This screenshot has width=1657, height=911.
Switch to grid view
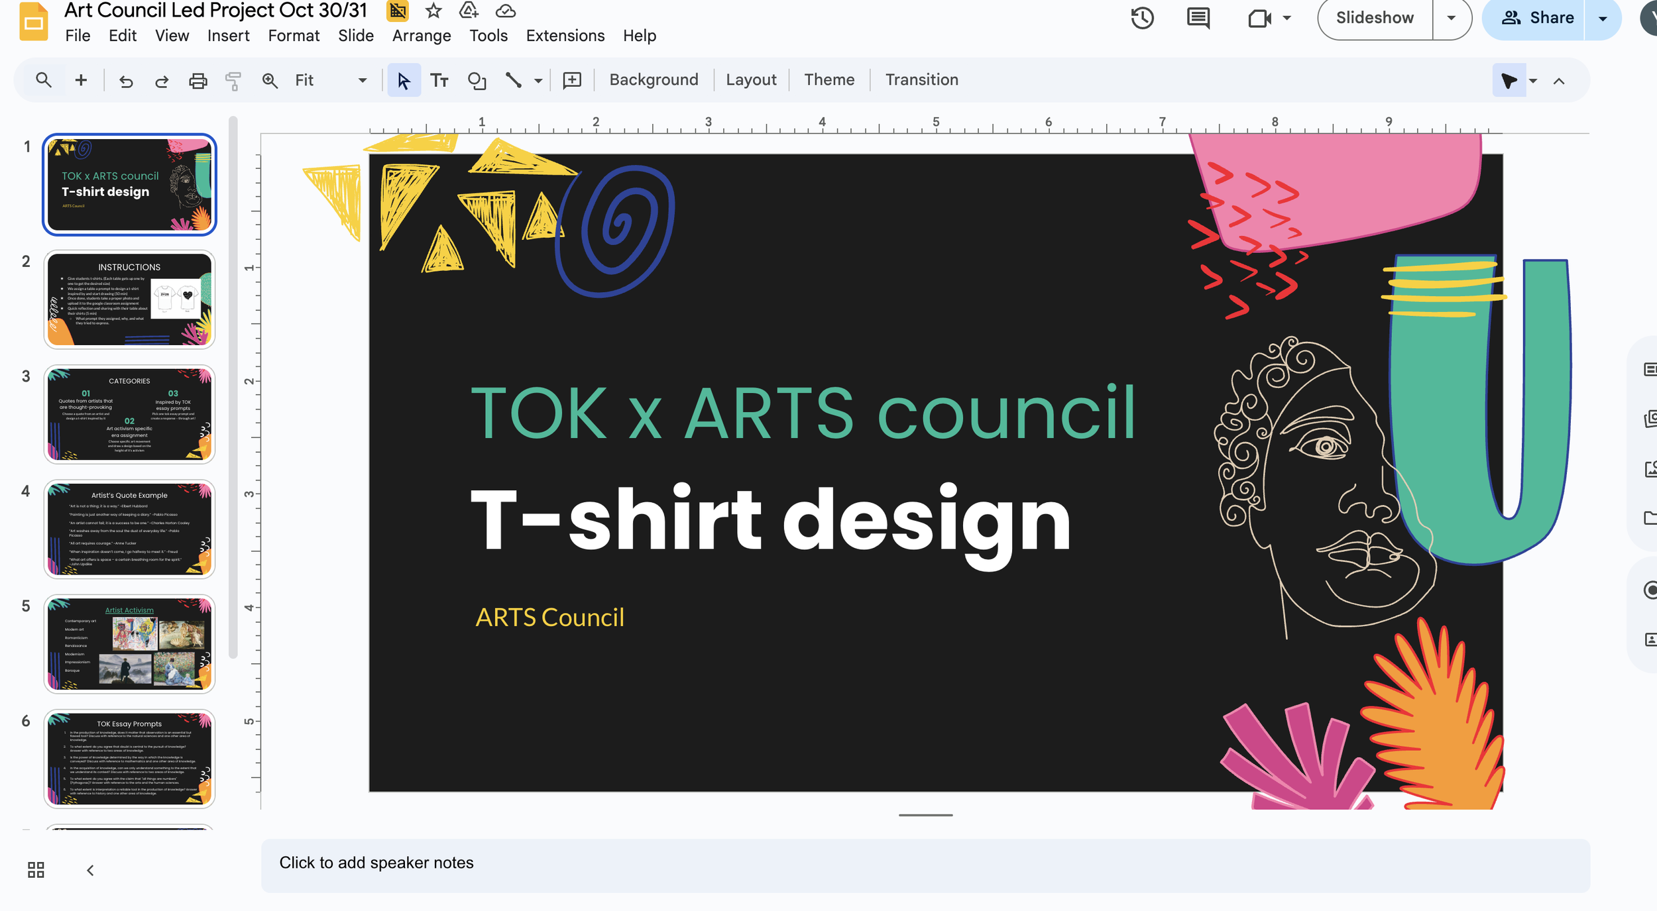(36, 870)
